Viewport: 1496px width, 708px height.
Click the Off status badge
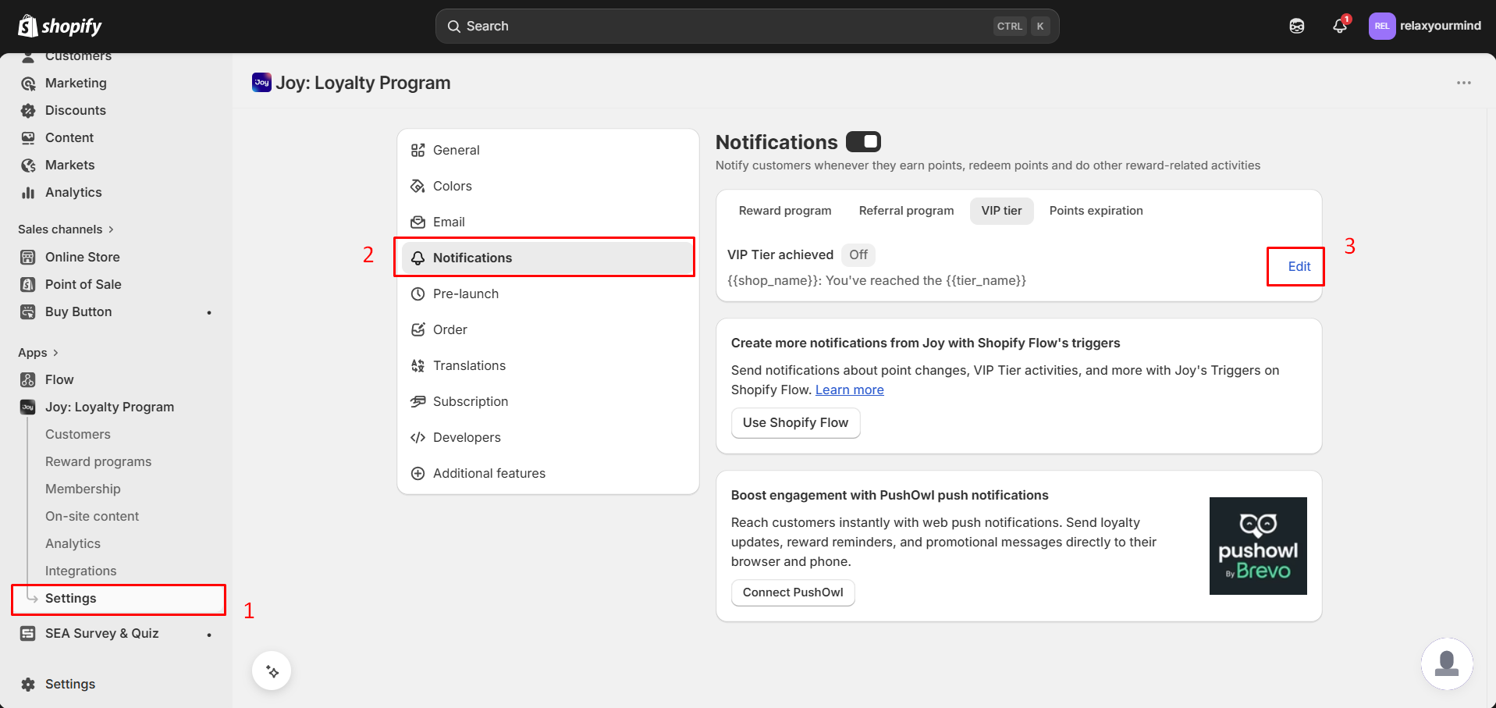coord(858,255)
